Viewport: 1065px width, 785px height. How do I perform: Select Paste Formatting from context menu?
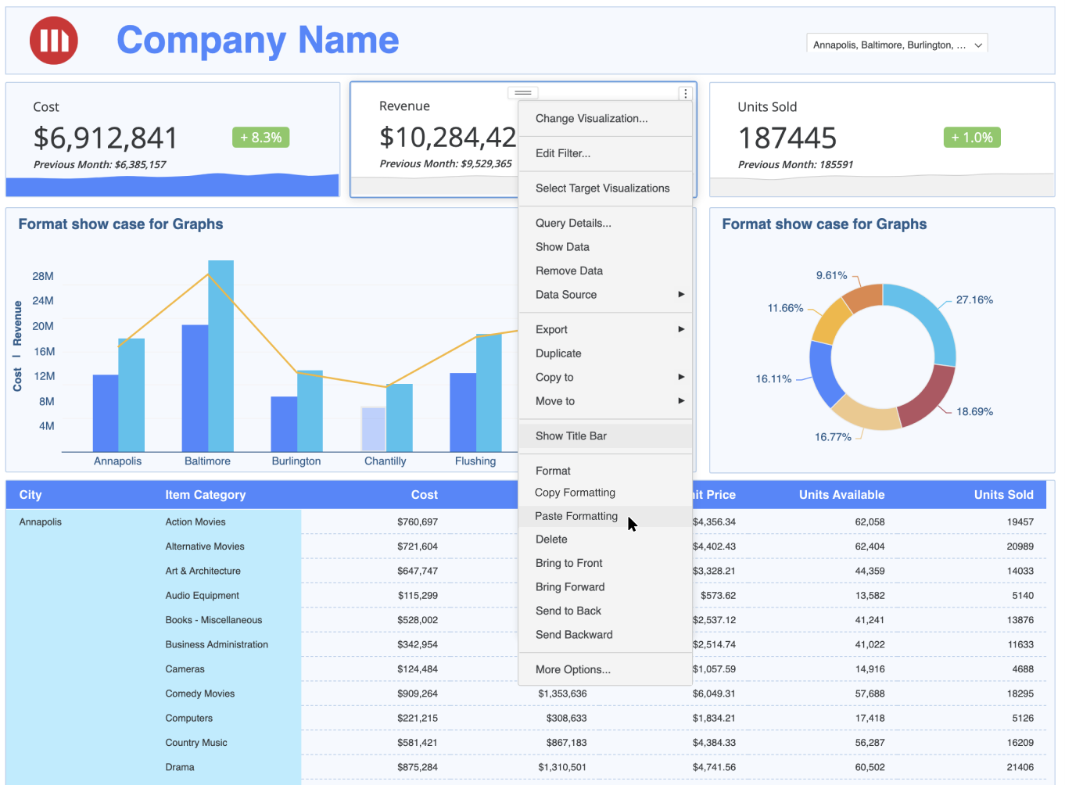pos(576,516)
